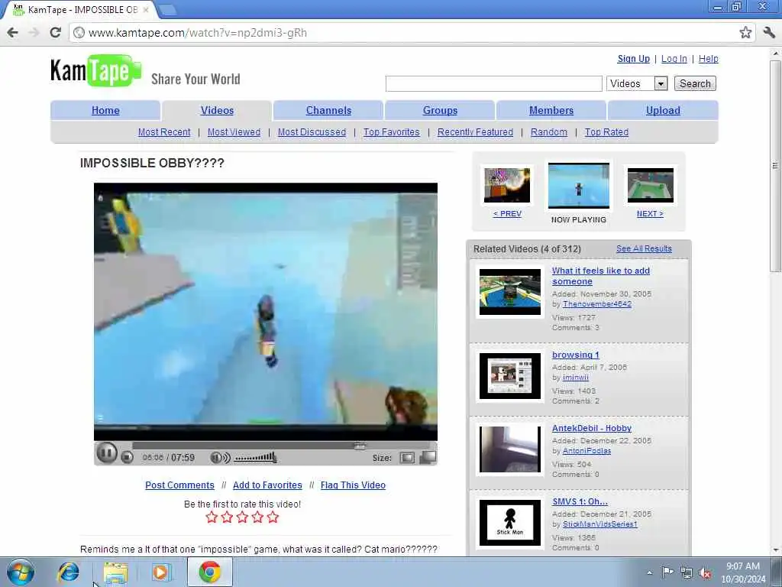The image size is (782, 587).
Task: Go to the < PREV video link
Action: 507,213
